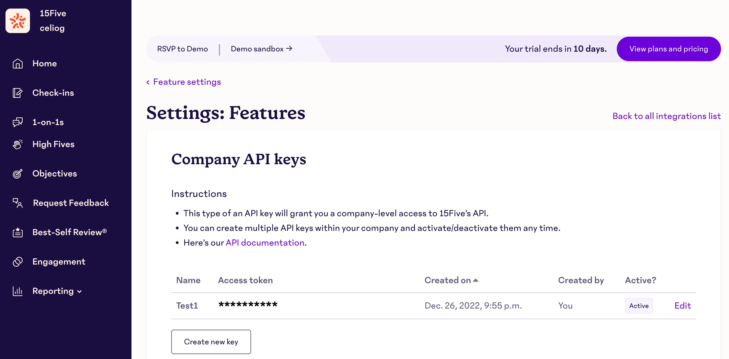This screenshot has width=729, height=359.
Task: Click RSVP to Demo link
Action: 183,49
